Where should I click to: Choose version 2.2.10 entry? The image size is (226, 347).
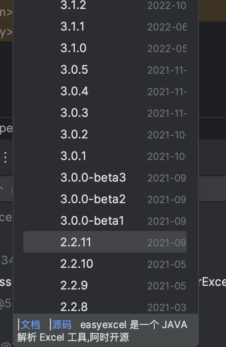tap(105, 263)
